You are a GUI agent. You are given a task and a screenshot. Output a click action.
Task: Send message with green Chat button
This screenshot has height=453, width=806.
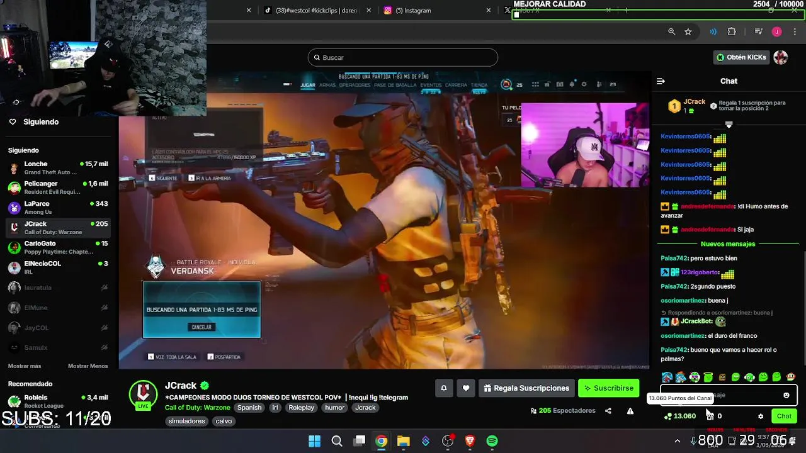coord(784,416)
